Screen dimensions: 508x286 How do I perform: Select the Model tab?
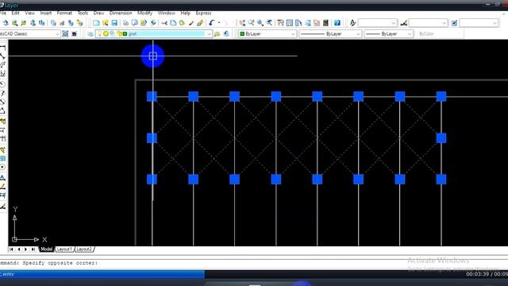point(46,249)
